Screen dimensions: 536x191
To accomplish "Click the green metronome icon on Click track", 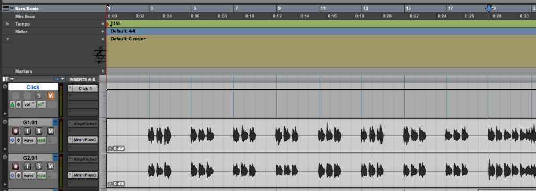I will pyautogui.click(x=13, y=105).
